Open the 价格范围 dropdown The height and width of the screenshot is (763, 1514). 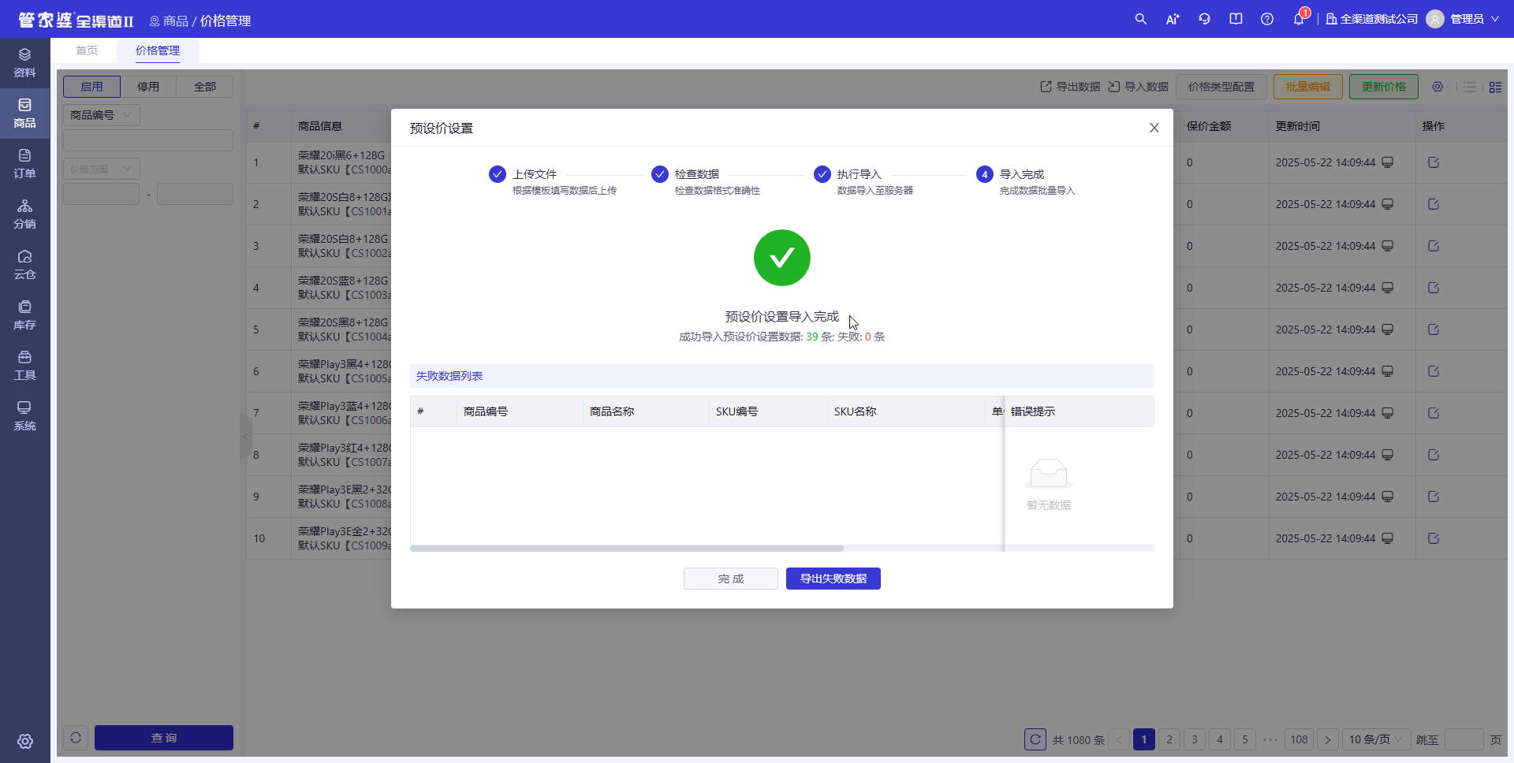[x=102, y=169]
